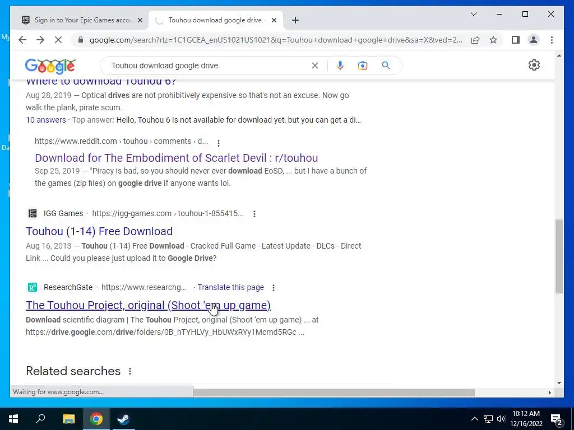Viewport: 574px width, 430px height.
Task: Open network status in system tray
Action: (488, 419)
